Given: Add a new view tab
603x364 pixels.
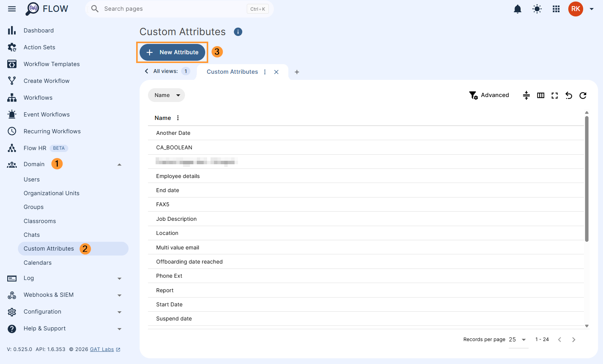Looking at the screenshot, I should (297, 72).
